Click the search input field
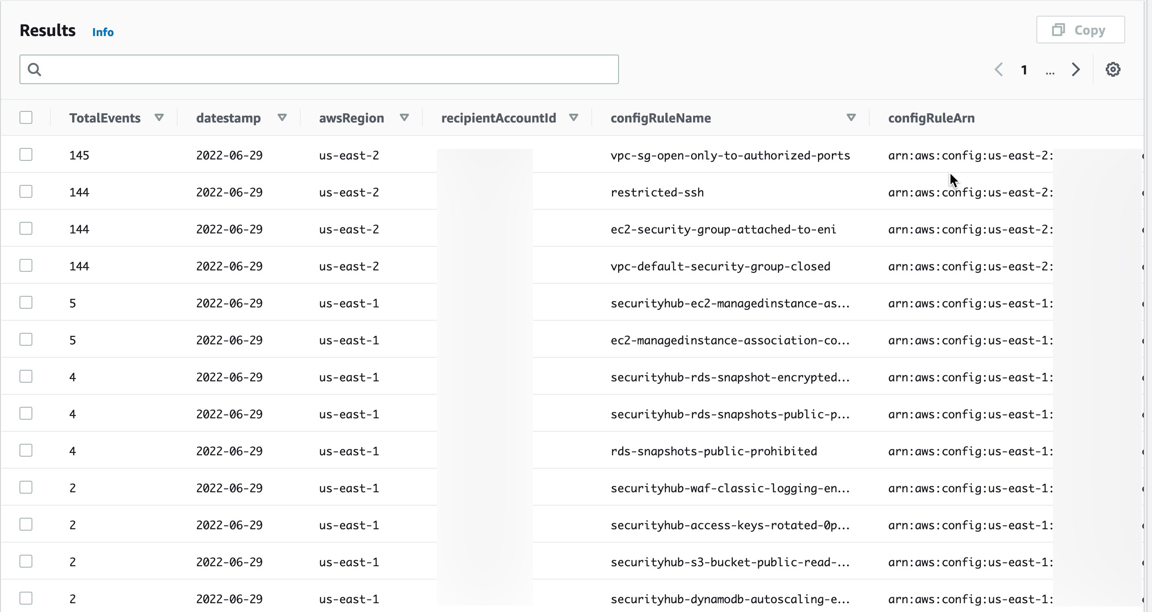Viewport: 1152px width, 612px height. [319, 69]
